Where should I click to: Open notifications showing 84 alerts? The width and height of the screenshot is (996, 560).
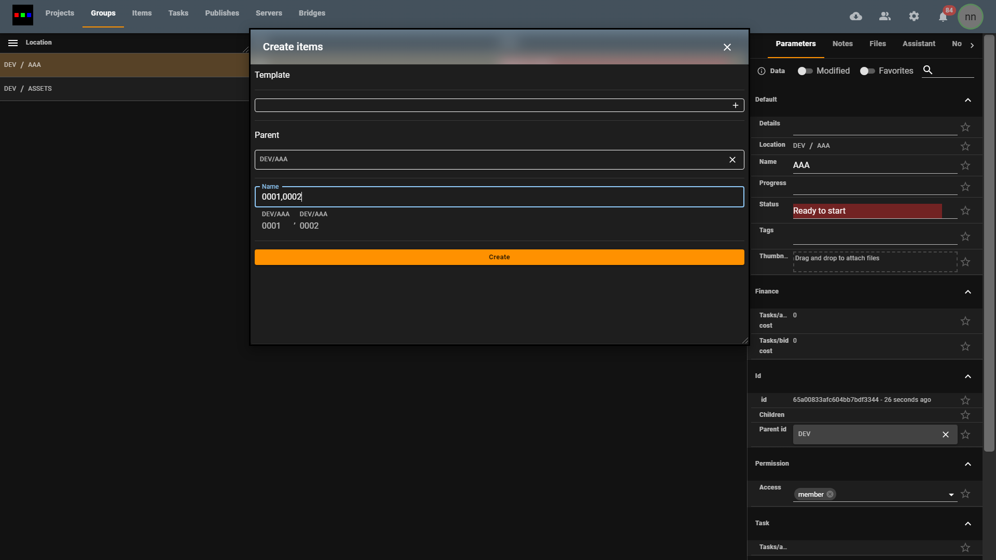[x=943, y=16]
